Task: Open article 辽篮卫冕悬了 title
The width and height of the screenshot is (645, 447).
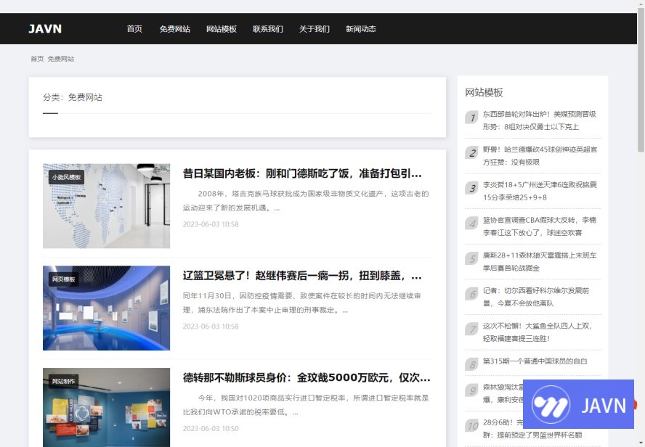Action: [x=302, y=276]
